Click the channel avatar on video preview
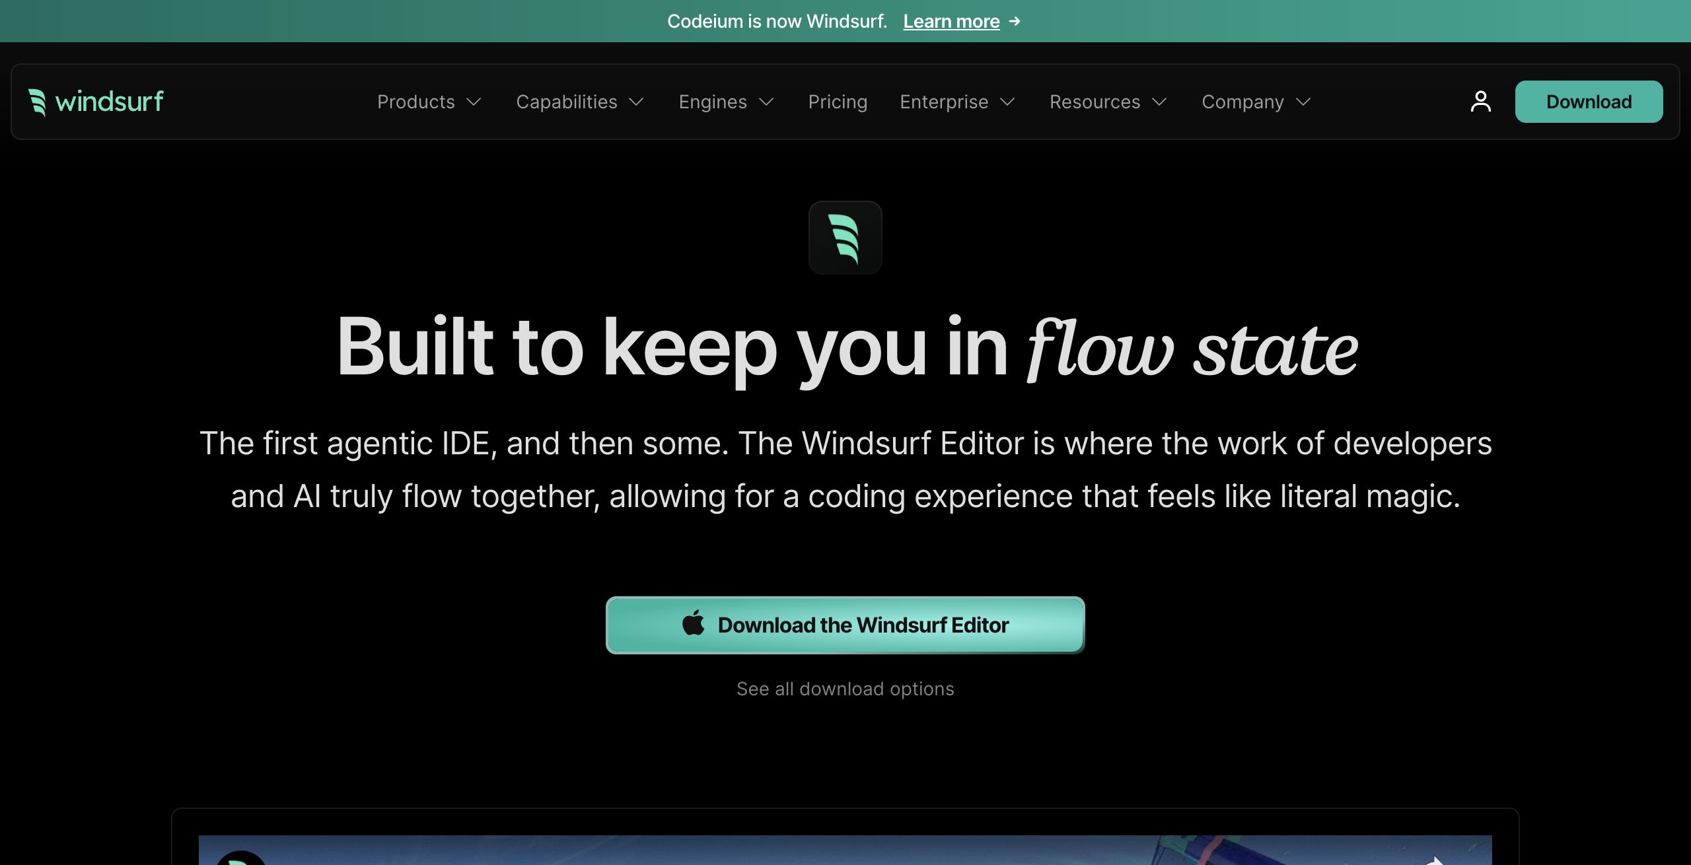 coord(241,858)
